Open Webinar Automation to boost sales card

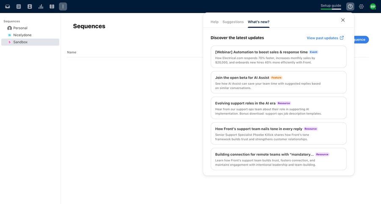pos(279,57)
